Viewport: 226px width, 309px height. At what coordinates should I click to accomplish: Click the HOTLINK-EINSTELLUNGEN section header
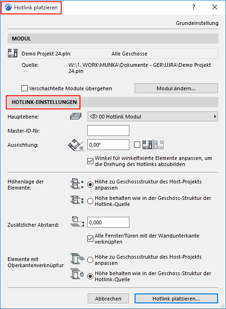tap(113, 102)
